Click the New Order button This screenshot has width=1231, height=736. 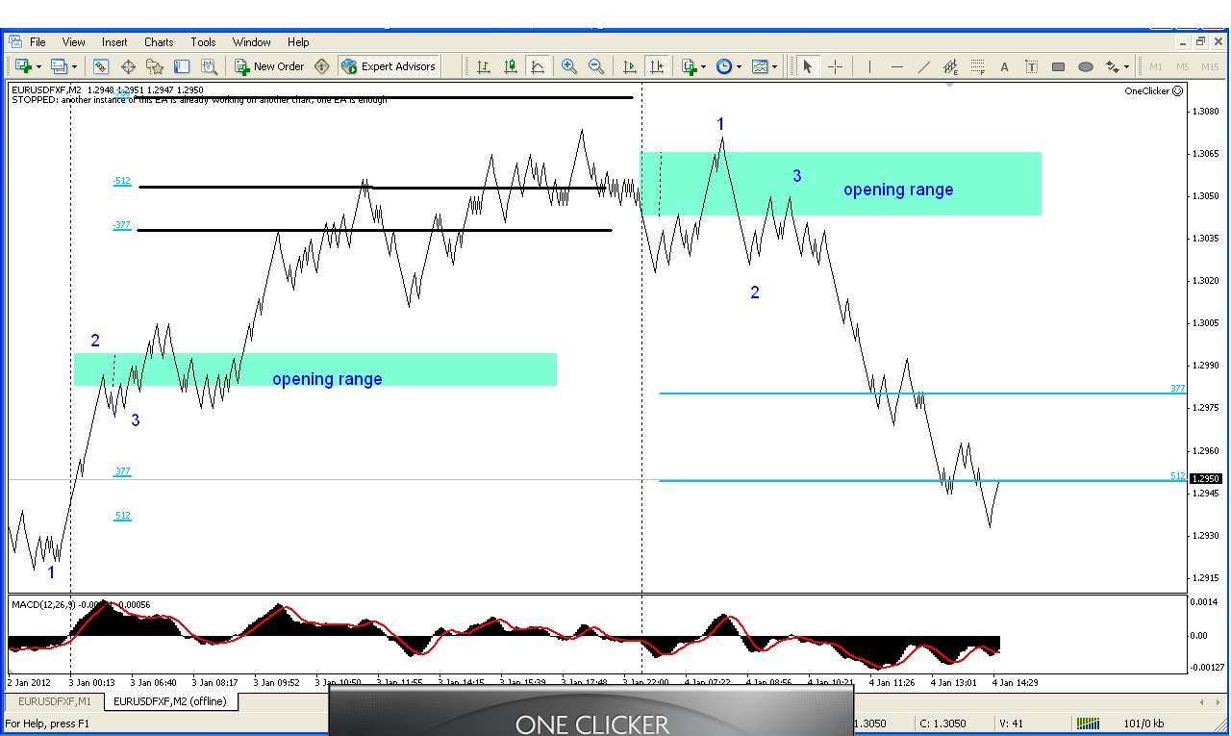[269, 66]
